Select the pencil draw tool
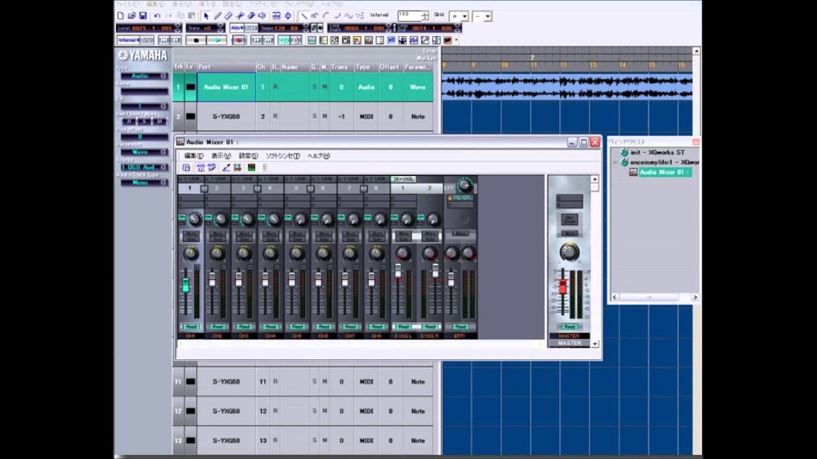The image size is (817, 459). point(218,15)
